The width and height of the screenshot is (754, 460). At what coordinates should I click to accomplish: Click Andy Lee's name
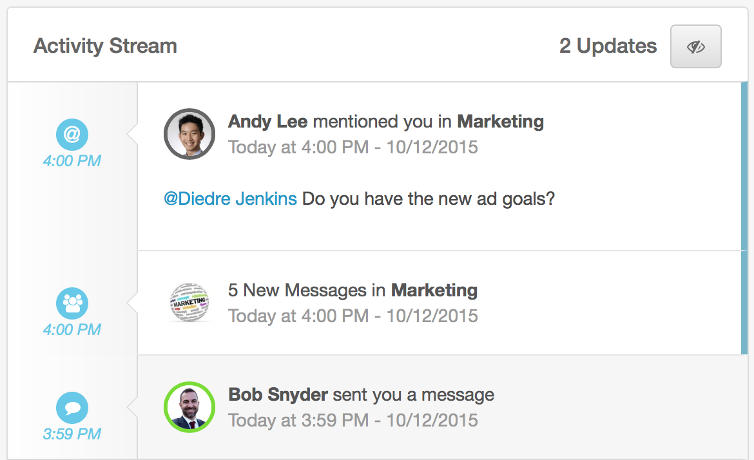(x=267, y=121)
